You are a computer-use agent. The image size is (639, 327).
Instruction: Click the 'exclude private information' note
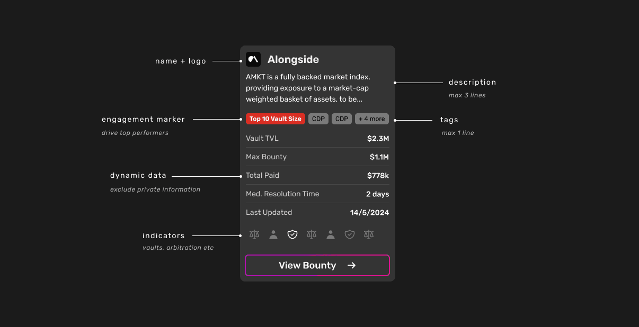(155, 189)
